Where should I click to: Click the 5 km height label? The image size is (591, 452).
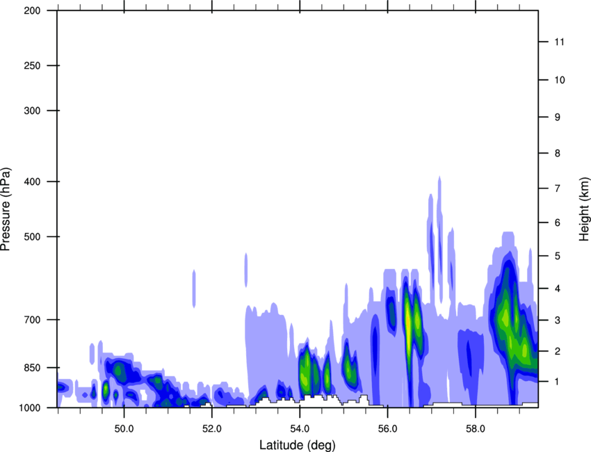tap(558, 256)
